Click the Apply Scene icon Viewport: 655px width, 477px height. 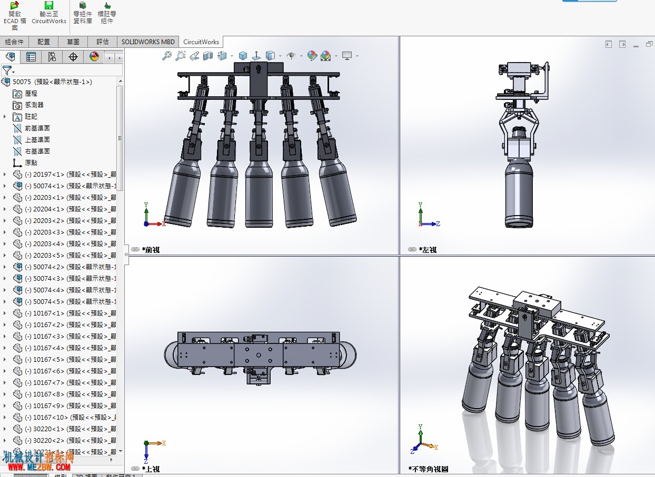point(325,55)
